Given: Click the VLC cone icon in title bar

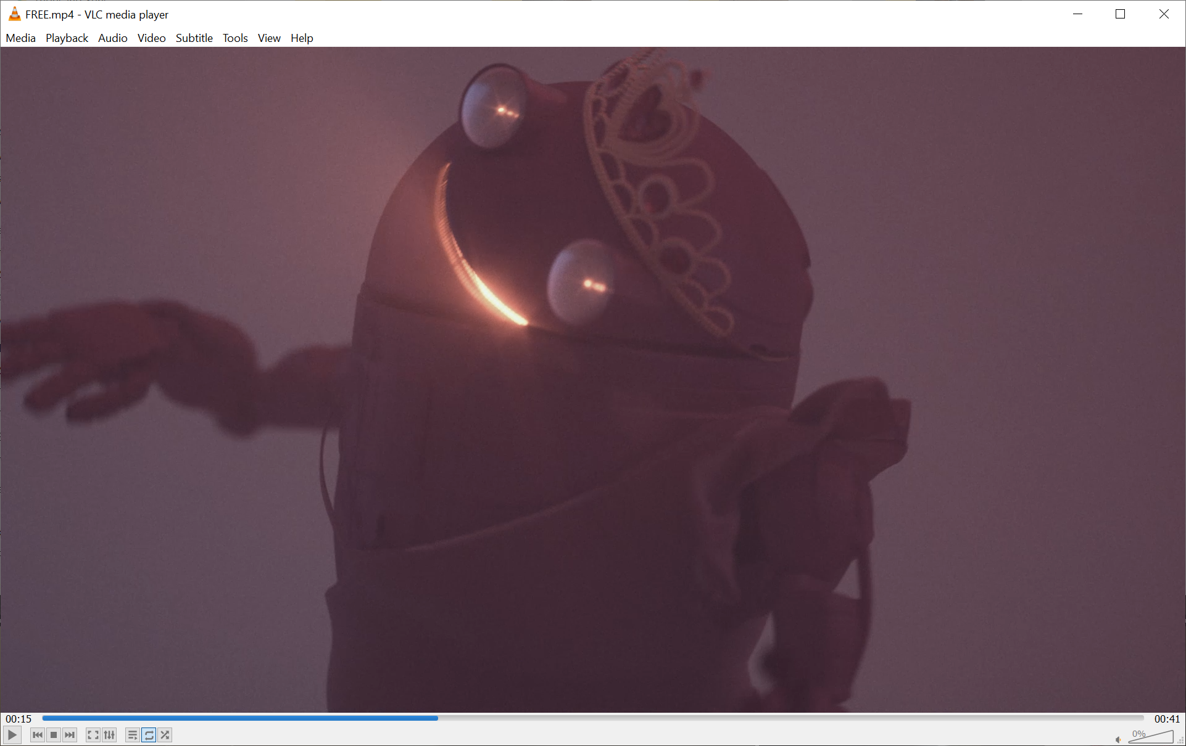Looking at the screenshot, I should [x=14, y=14].
